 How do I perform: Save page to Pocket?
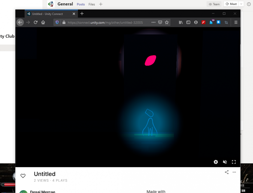(x=160, y=22)
